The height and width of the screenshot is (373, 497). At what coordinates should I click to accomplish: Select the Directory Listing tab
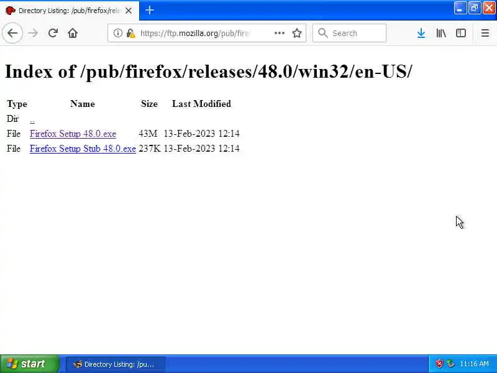(x=70, y=11)
